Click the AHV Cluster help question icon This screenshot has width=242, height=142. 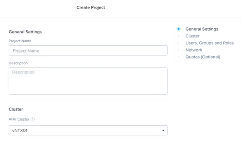(33, 119)
